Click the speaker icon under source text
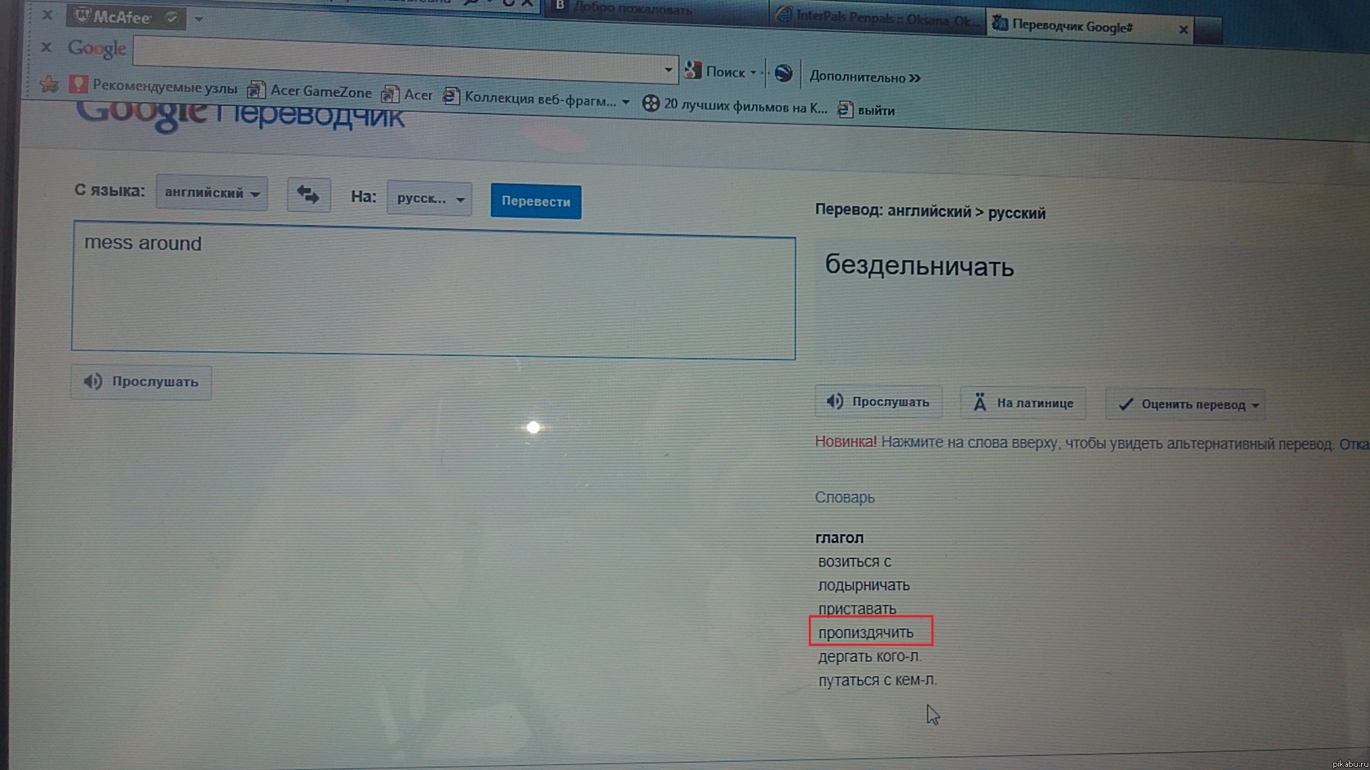Viewport: 1370px width, 770px height. (x=93, y=381)
